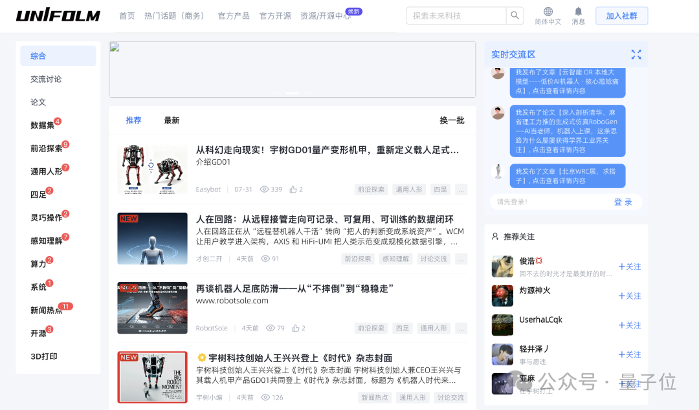This screenshot has height=410, width=699.
Task: Click the views eye icon on 人在回路 article
Action: (x=265, y=259)
